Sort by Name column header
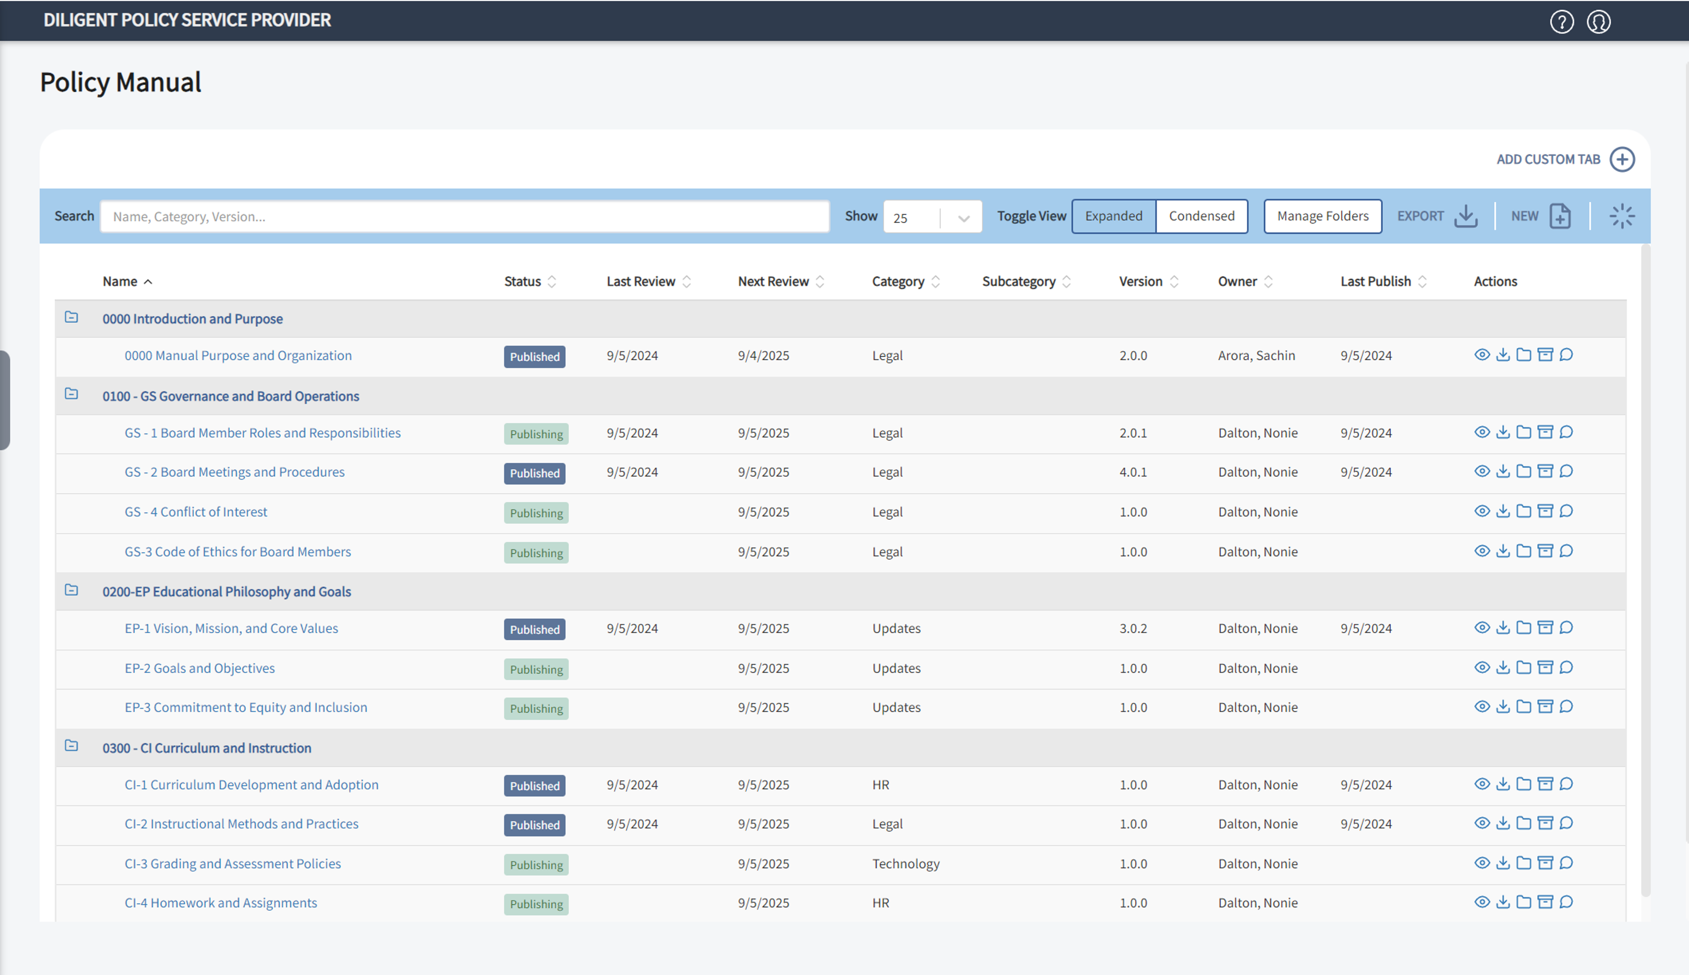Viewport: 1689px width, 975px height. (x=127, y=282)
